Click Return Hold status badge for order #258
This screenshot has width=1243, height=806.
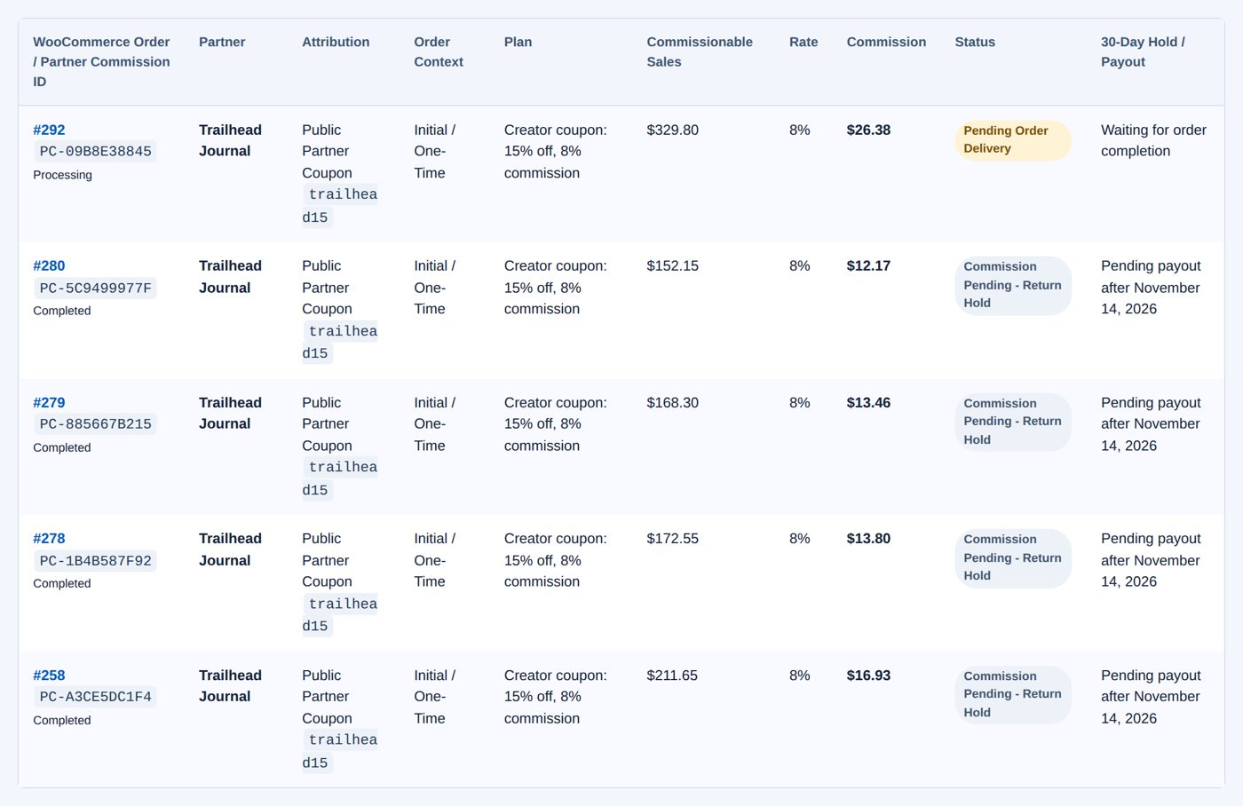click(x=1013, y=694)
